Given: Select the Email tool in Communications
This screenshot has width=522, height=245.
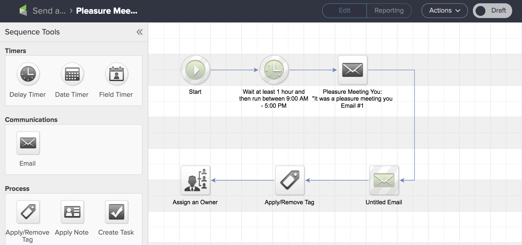Looking at the screenshot, I should (28, 143).
